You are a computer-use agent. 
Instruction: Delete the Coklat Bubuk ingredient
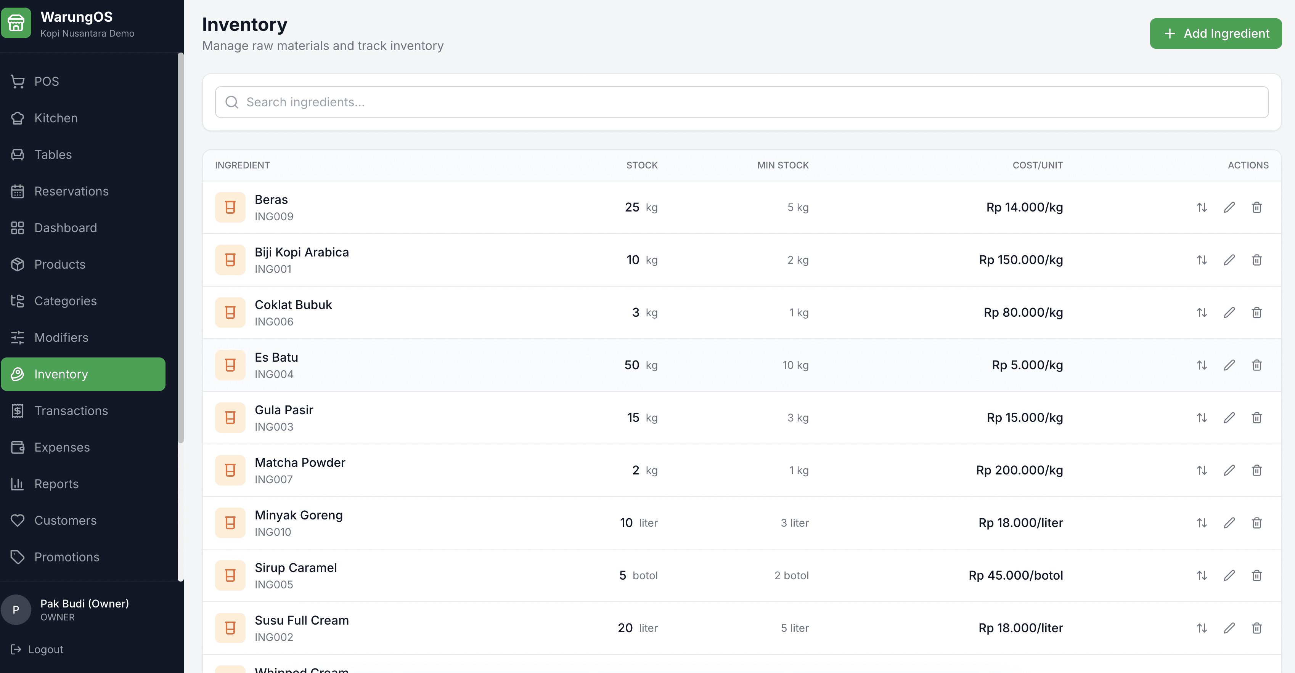(1256, 312)
